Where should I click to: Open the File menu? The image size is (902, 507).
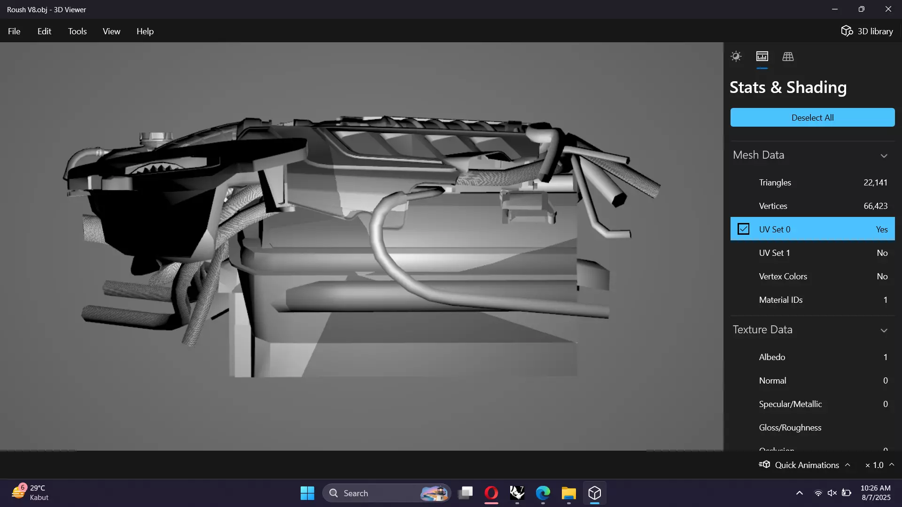[14, 31]
